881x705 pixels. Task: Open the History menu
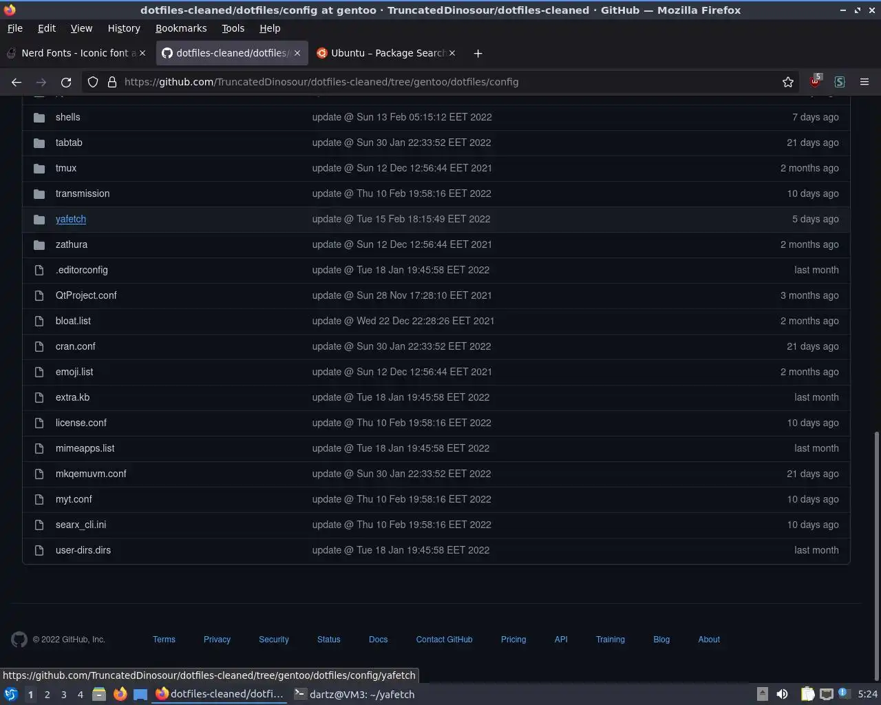[x=124, y=28]
